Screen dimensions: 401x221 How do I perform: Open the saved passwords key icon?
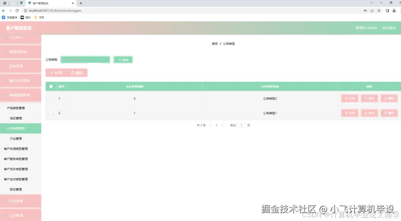click(x=365, y=11)
